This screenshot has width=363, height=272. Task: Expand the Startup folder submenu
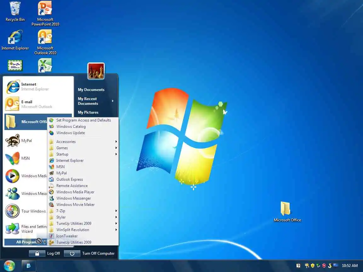pyautogui.click(x=83, y=154)
